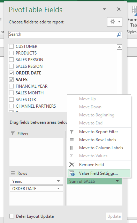The image size is (137, 223).
Task: Open the Sum of SALES dropdown arrow
Action: 117,181
